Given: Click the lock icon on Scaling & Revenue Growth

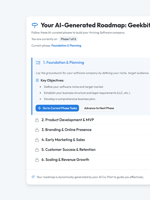Looking at the screenshot, I should [x=37, y=159].
